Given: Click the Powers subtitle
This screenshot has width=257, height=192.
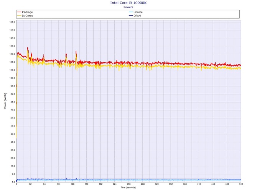Looking at the screenshot, I should 128,7.
